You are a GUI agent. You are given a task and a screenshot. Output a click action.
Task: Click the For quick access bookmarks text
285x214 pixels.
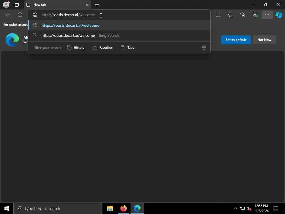(x=16, y=25)
